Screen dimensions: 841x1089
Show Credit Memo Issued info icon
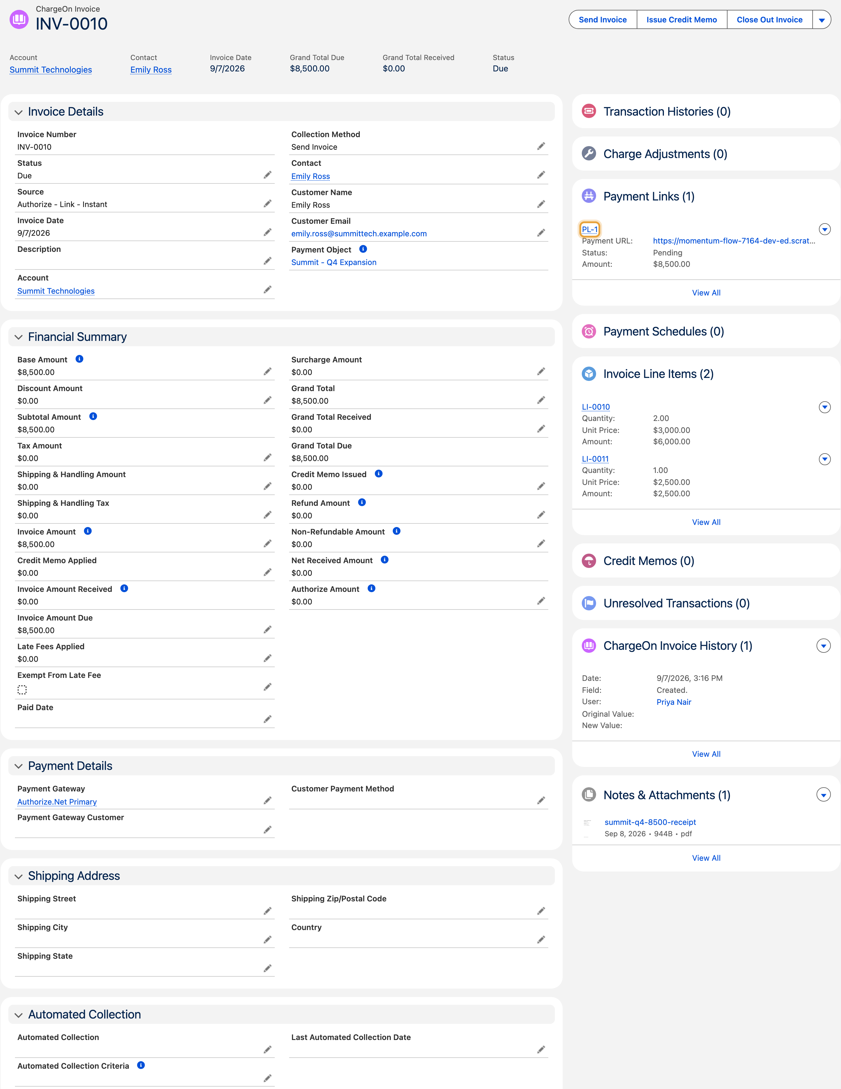[379, 474]
